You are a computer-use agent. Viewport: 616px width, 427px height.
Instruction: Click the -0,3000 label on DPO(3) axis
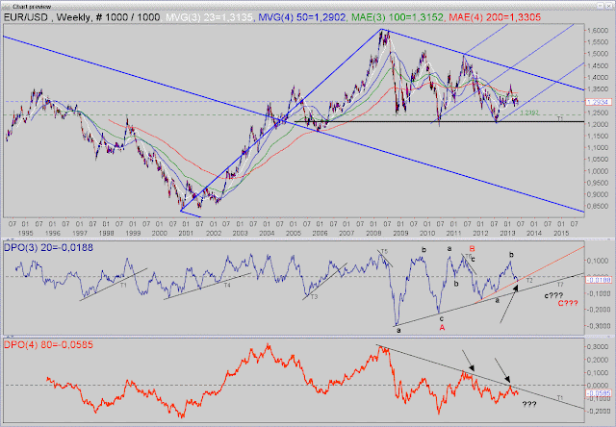(597, 326)
